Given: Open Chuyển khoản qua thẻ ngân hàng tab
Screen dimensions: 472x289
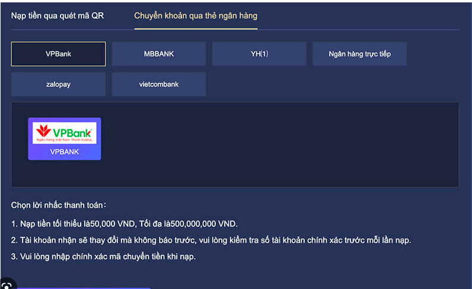Looking at the screenshot, I should [x=196, y=15].
